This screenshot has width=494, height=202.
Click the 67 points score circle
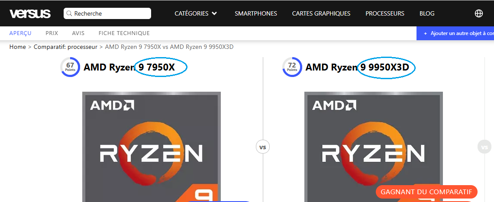pos(70,67)
